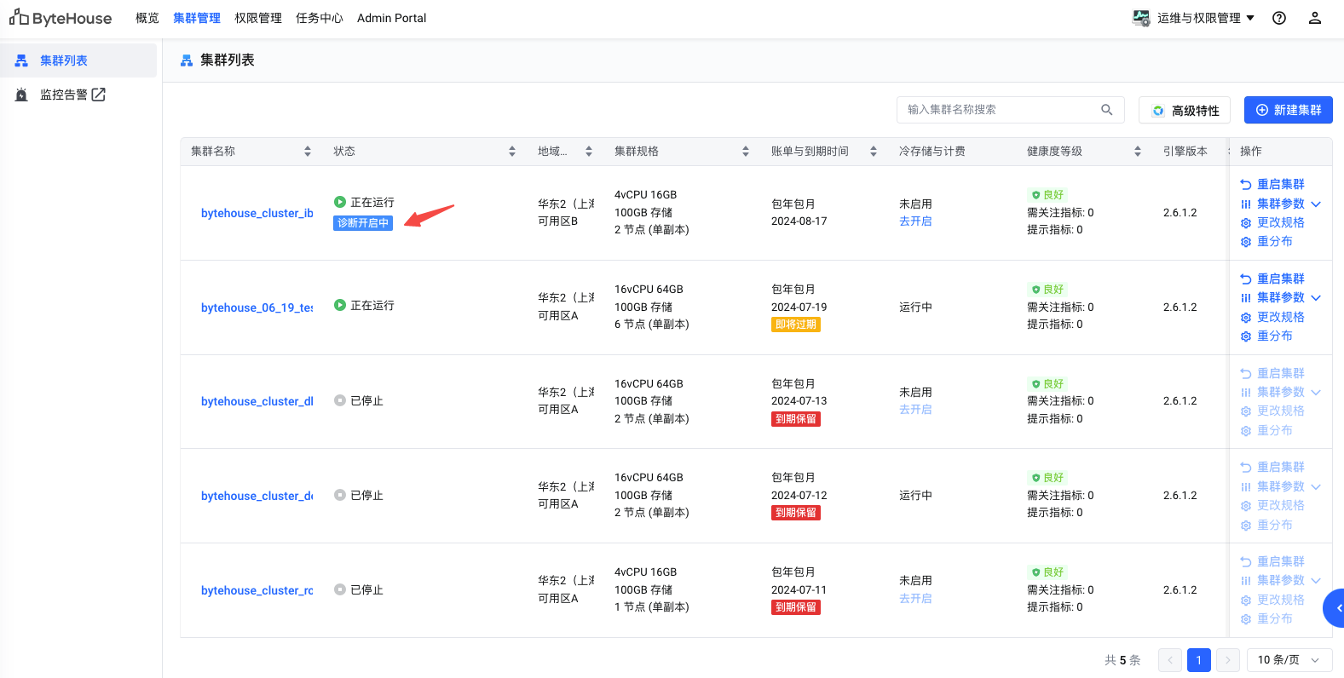Select 集群列表 in the sidebar
Screen dimensions: 1344x678
(x=78, y=60)
